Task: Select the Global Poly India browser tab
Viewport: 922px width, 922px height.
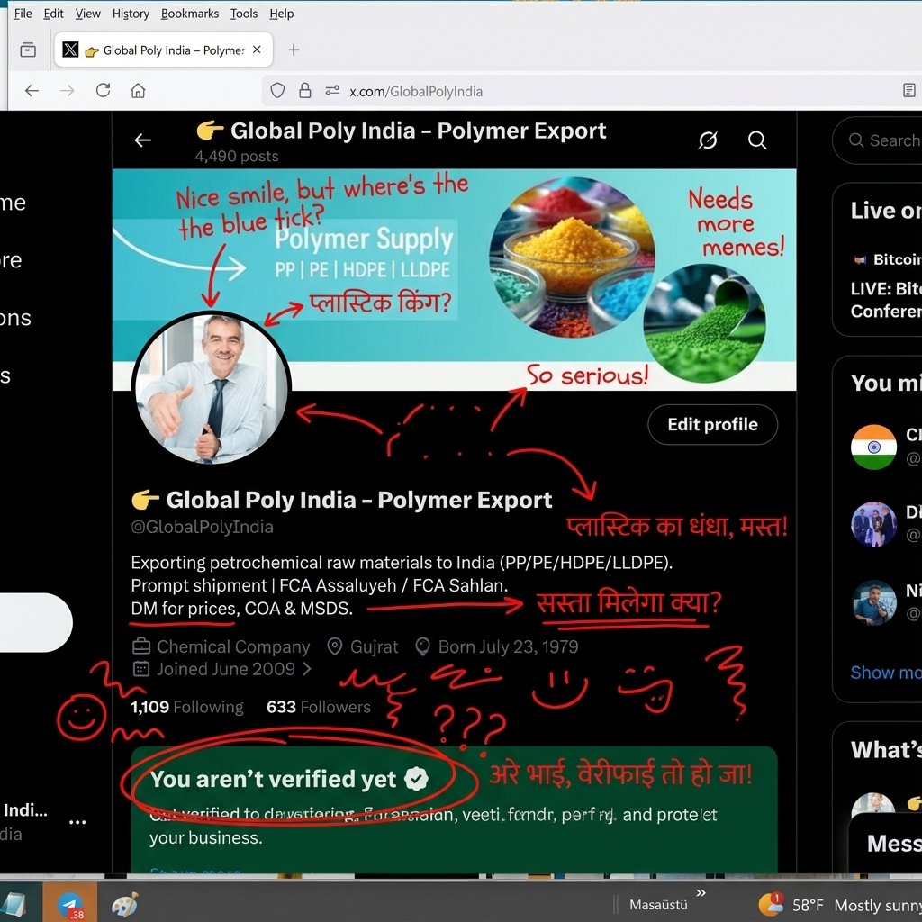Action: [x=162, y=50]
